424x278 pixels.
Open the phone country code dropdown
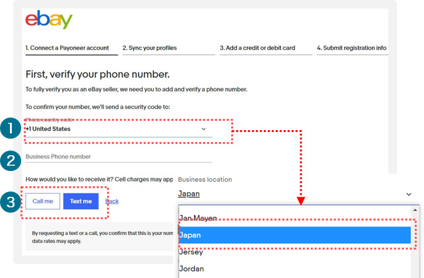pyautogui.click(x=118, y=129)
